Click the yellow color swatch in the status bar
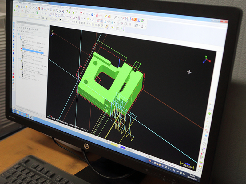This screenshot has height=184, width=246. tap(114, 145)
